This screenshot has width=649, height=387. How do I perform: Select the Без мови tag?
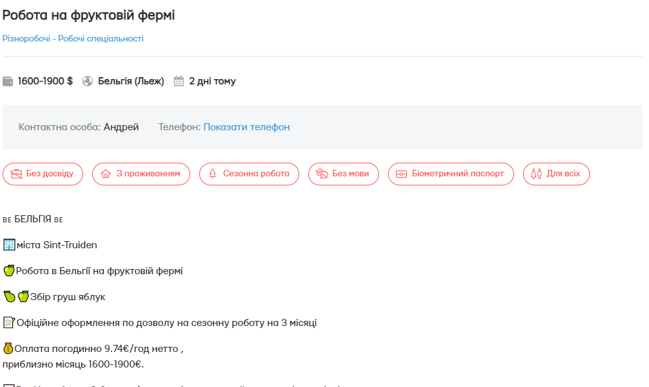[x=343, y=174]
